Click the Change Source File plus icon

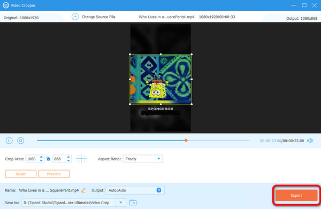tap(75, 17)
